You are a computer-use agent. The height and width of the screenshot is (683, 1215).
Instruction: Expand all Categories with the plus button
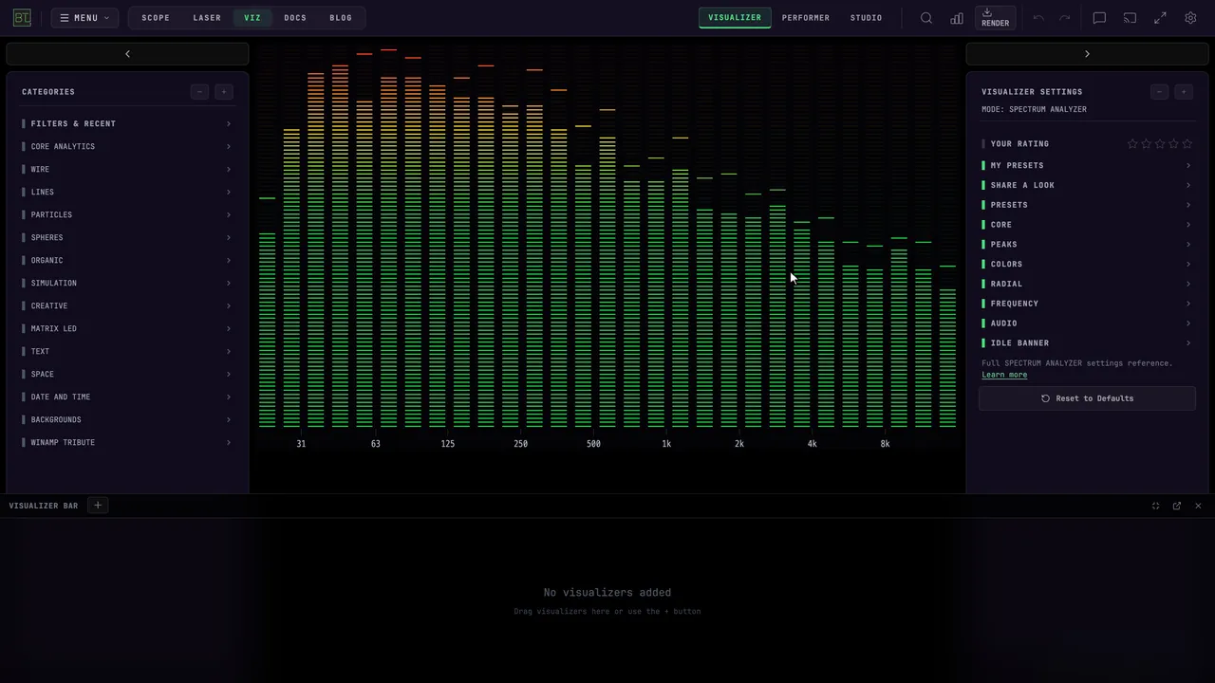pos(224,92)
